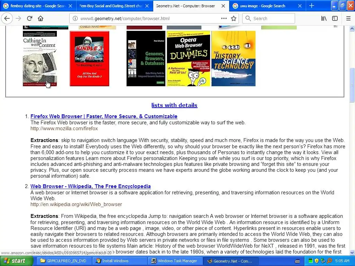The height and width of the screenshot is (266, 355).
Task: Switch to Fem-Boy Social and Dating tab
Action: [111, 6]
